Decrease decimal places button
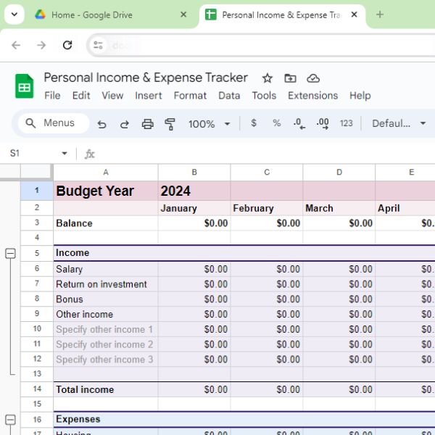 (x=299, y=123)
